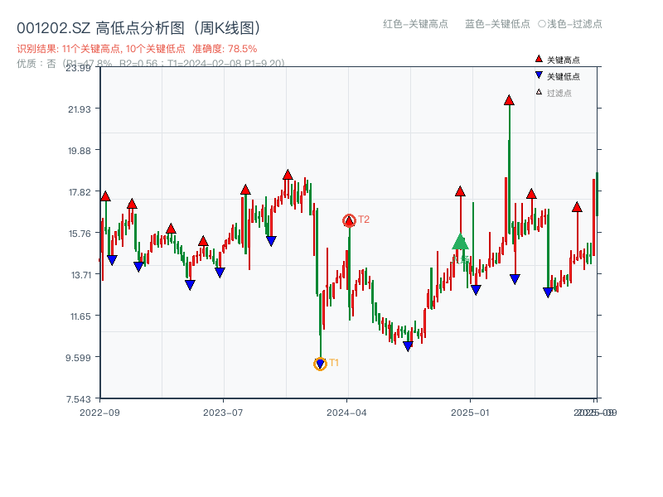Select the 周K线图 label in the title
The height and width of the screenshot is (497, 663).
tap(225, 25)
